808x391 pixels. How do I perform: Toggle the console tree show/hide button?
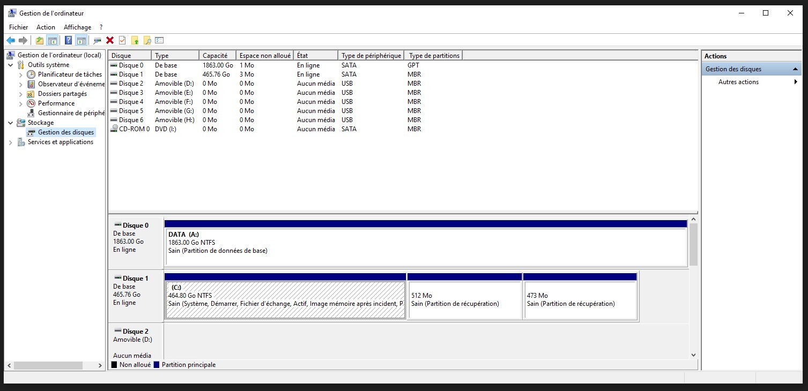pyautogui.click(x=53, y=40)
